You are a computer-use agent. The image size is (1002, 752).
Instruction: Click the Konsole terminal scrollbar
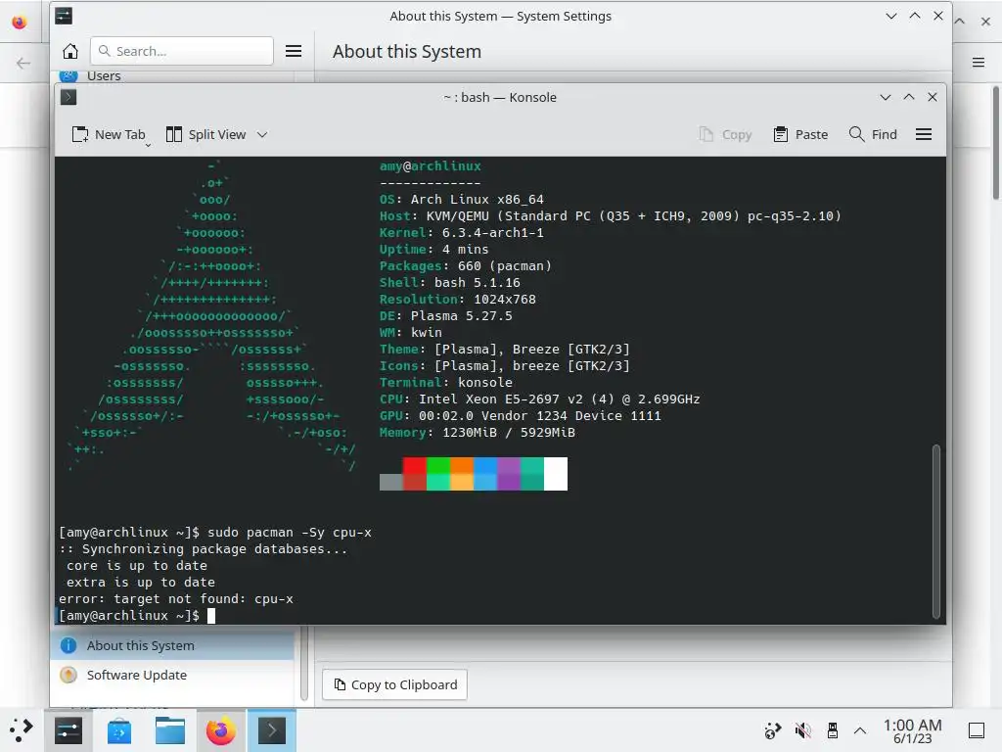[x=936, y=531]
